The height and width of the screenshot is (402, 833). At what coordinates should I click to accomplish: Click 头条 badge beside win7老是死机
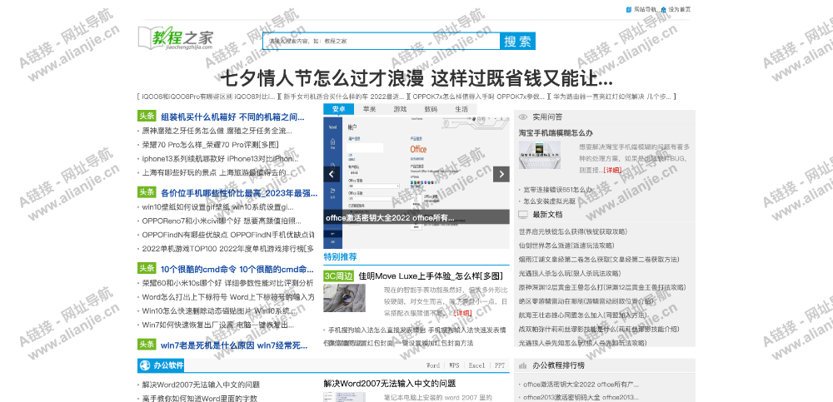(147, 344)
